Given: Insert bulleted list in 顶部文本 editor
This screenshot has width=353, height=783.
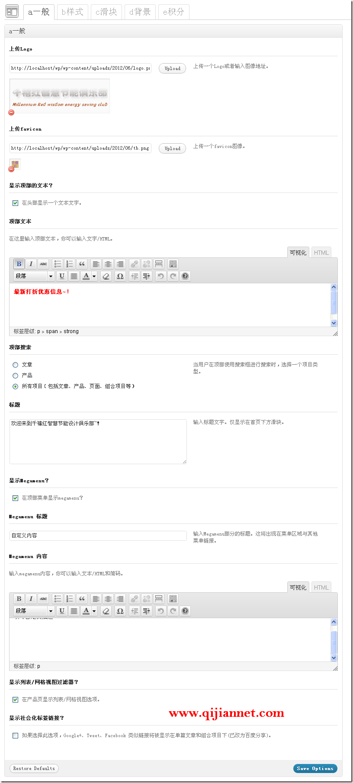Looking at the screenshot, I should click(x=58, y=264).
